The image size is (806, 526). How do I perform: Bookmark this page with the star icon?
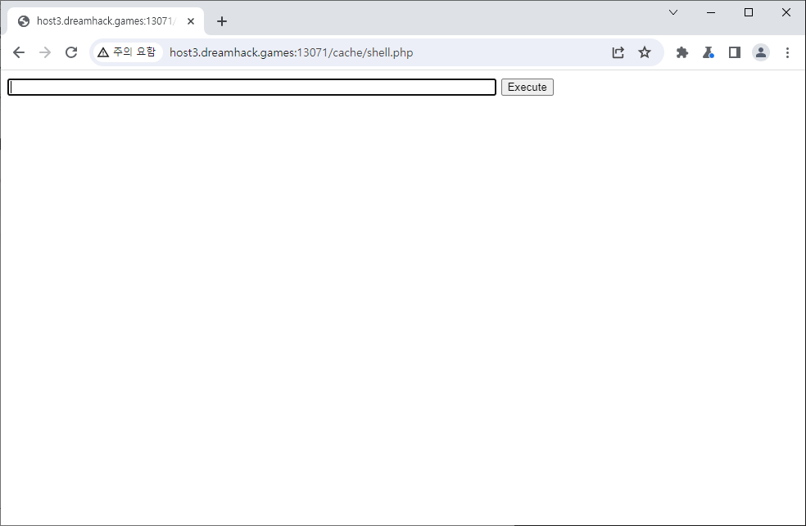point(645,52)
